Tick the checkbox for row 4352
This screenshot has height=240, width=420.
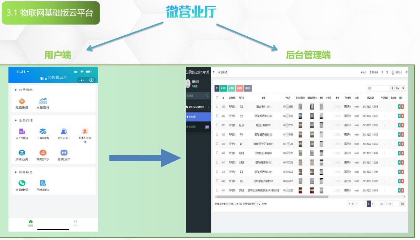(x=217, y=116)
